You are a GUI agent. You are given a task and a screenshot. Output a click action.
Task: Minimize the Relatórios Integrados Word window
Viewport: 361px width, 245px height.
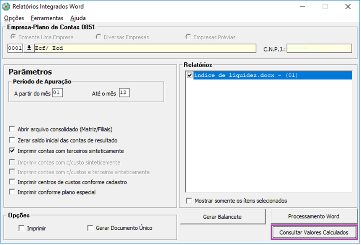(303, 6)
